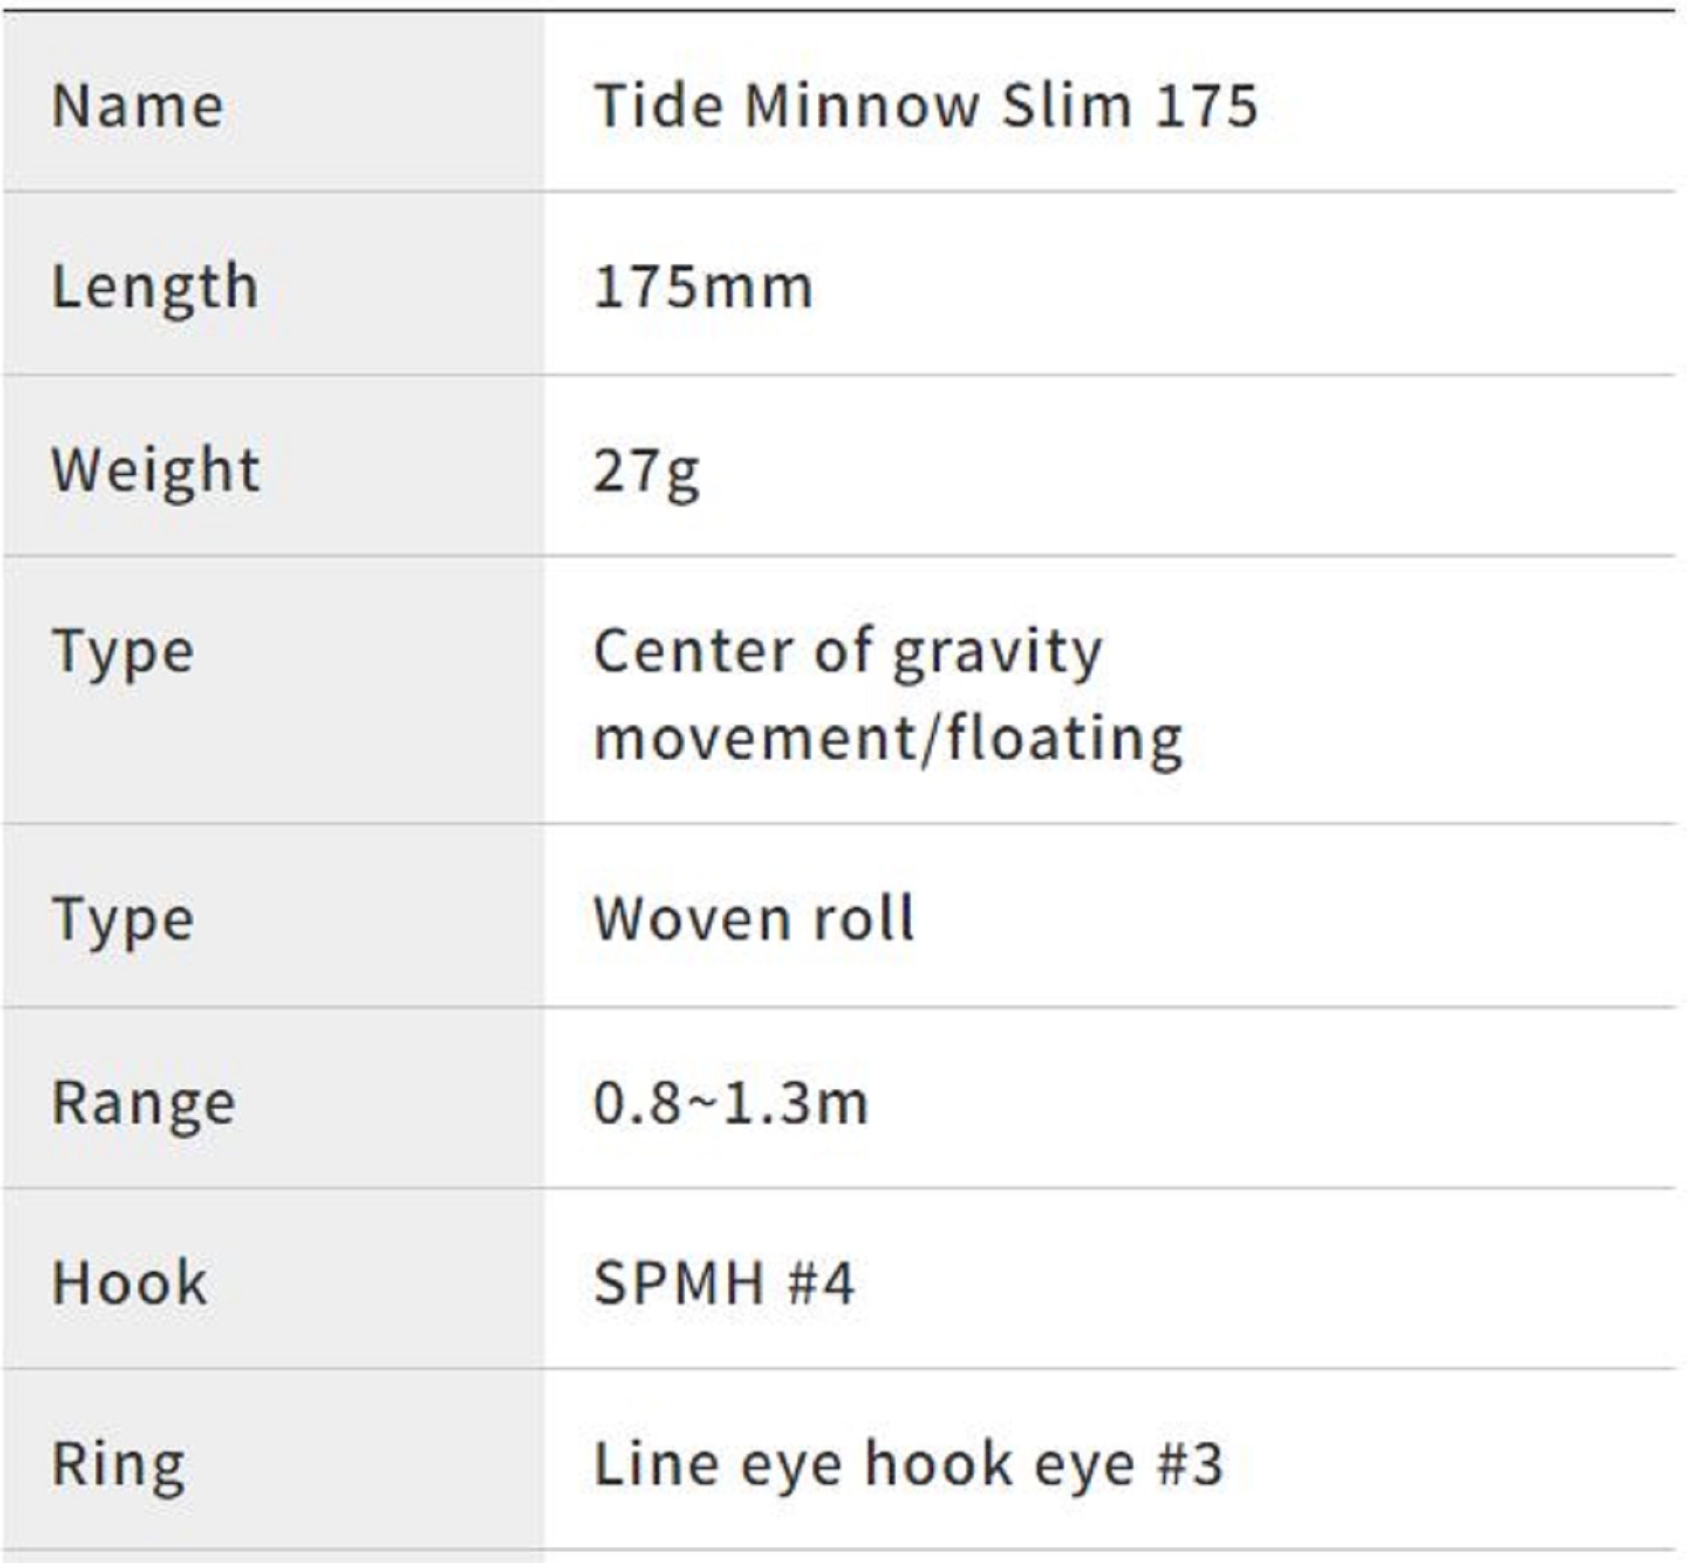This screenshot has width=1687, height=1563.
Task: Click the "Range" row label
Action: pyautogui.click(x=143, y=1104)
